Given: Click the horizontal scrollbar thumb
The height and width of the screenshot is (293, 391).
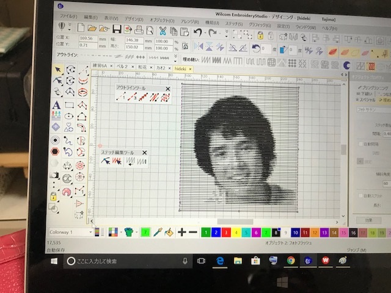Looking at the screenshot, I should [235, 222].
